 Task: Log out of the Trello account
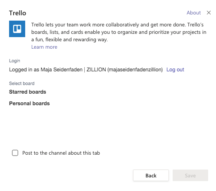(x=175, y=70)
